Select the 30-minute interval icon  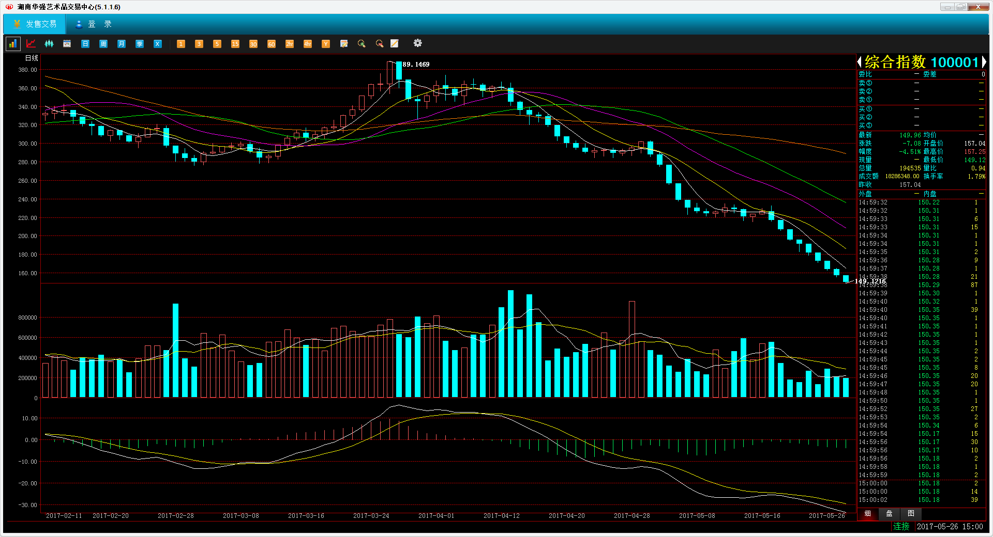[x=253, y=44]
